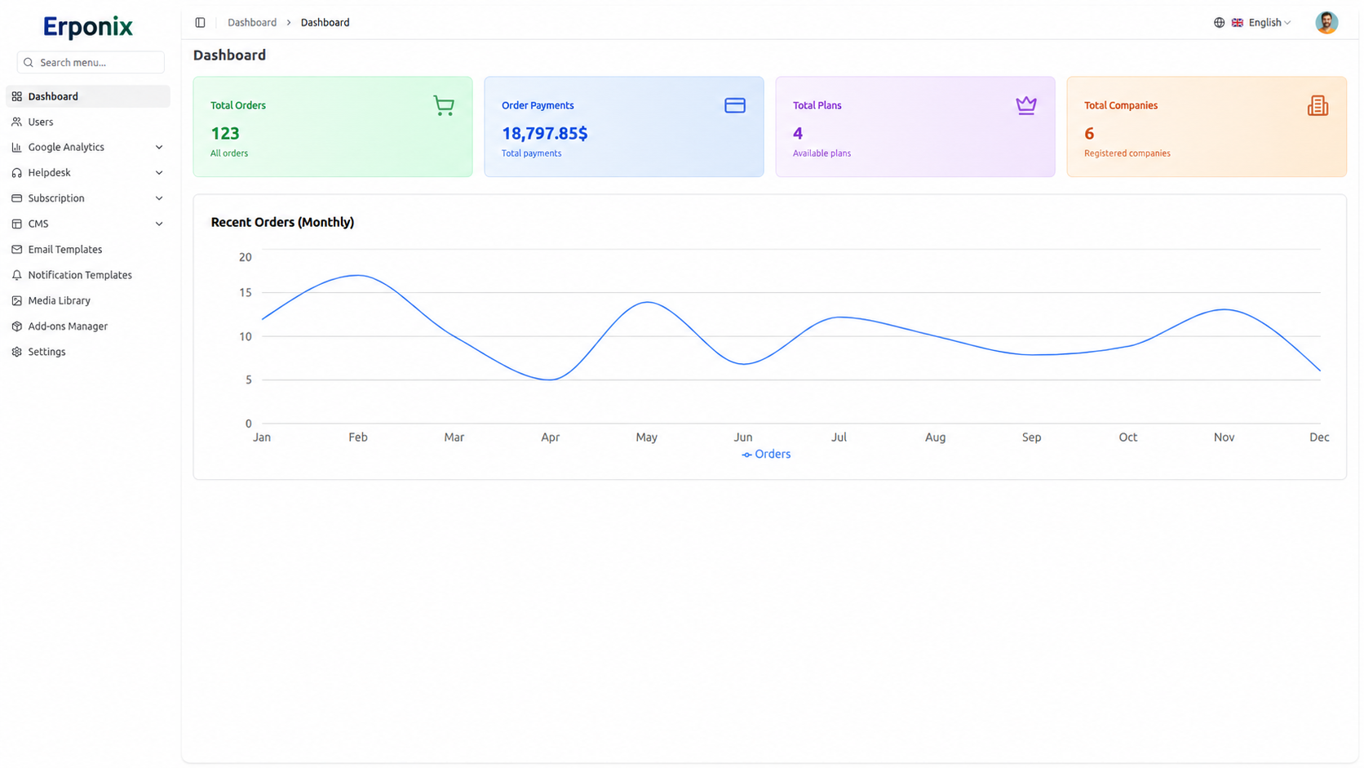This screenshot has width=1364, height=768.
Task: Open Notification Templates menu item
Action: coord(88,275)
